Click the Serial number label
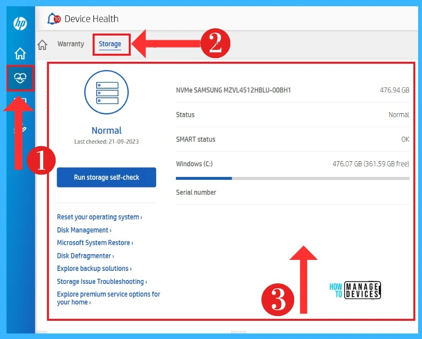The width and height of the screenshot is (422, 339). point(196,192)
